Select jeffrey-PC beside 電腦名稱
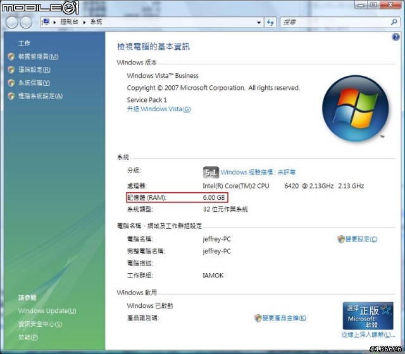 click(x=216, y=239)
